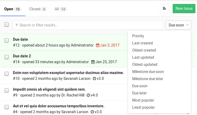Tick the checkbox for the Impedit omnis issue
This screenshot has width=197, height=115.
tap(7, 90)
